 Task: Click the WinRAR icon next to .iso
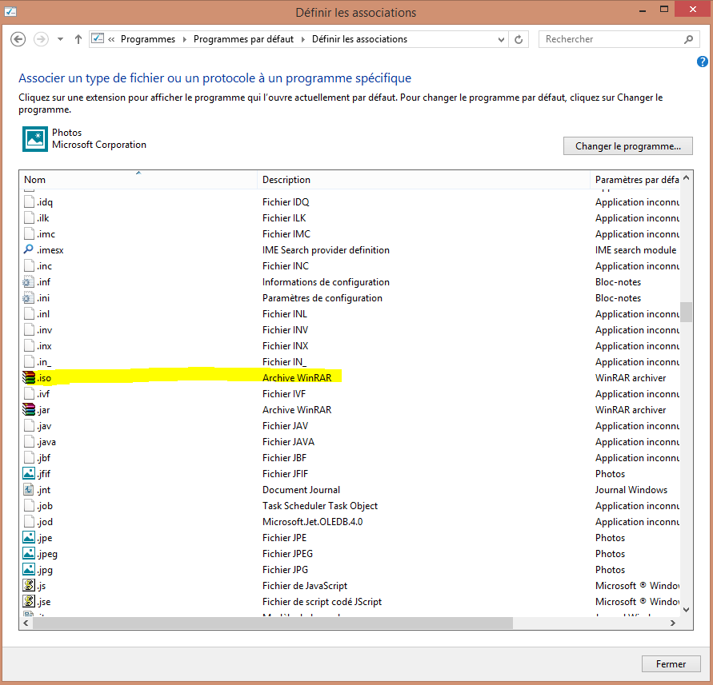(x=30, y=378)
